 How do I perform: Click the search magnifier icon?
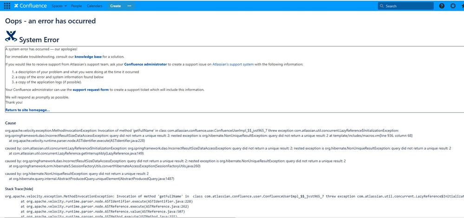click(x=382, y=6)
